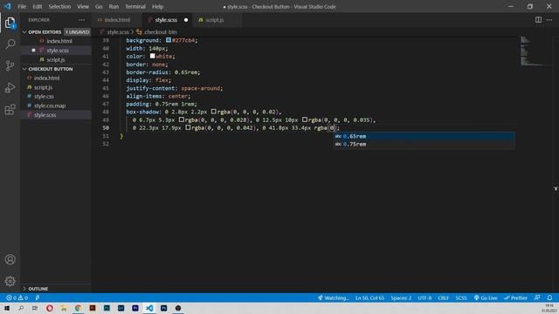Change indentation via Spaces: 2

[401, 297]
